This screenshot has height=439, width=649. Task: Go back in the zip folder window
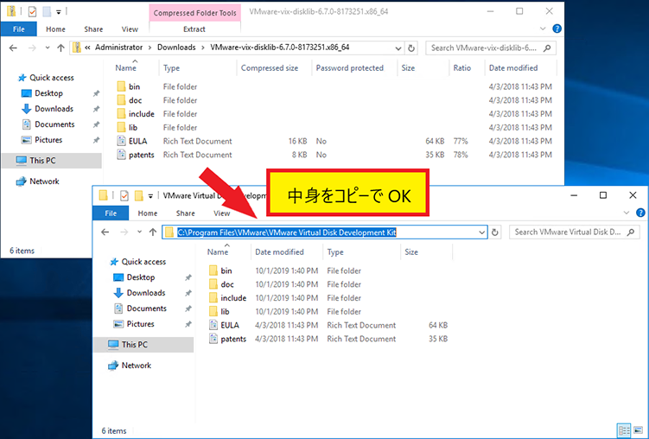tap(13, 48)
